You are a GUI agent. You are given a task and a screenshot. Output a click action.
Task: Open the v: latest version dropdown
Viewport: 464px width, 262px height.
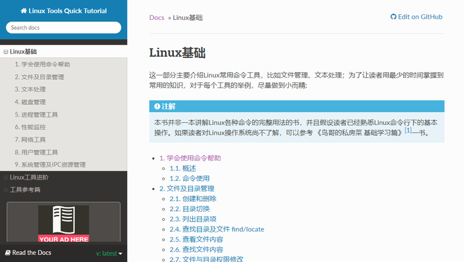[109, 254]
